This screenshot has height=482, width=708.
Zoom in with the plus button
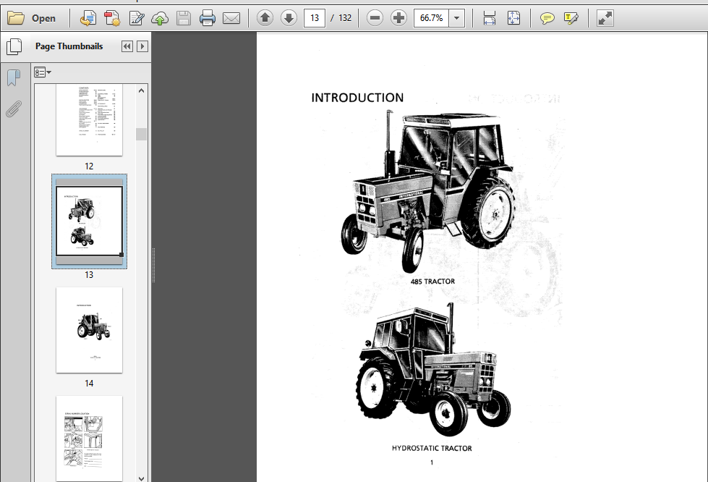pyautogui.click(x=398, y=18)
